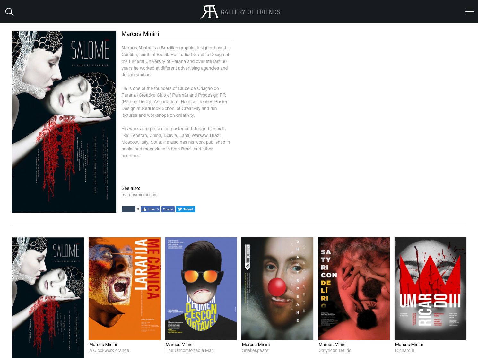Open the Shakespeare clown nose poster thumbnail

pos(277,289)
